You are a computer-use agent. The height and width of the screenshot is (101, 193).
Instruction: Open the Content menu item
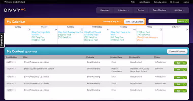141,10
